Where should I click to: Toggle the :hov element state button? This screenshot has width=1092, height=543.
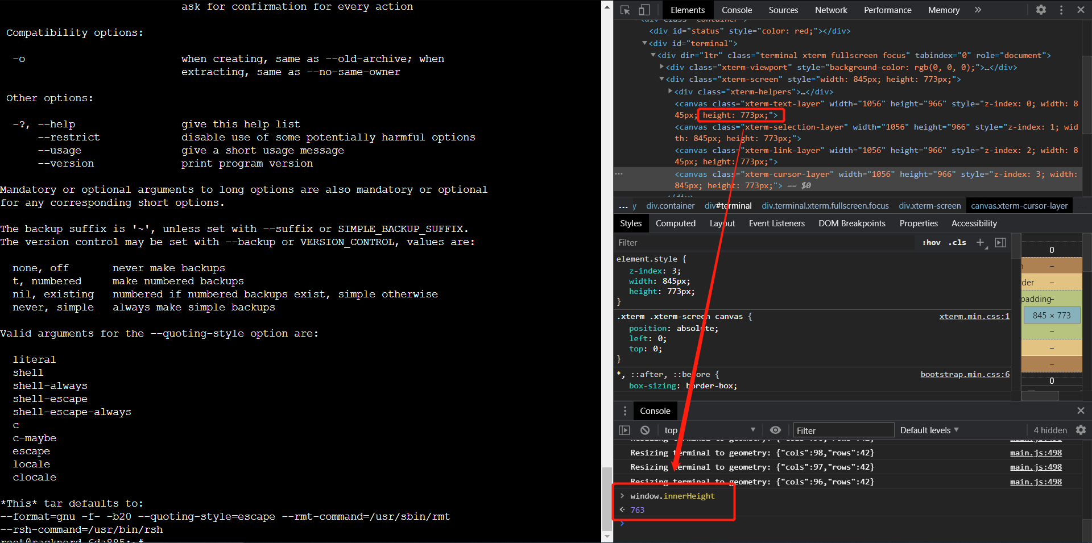(x=931, y=243)
